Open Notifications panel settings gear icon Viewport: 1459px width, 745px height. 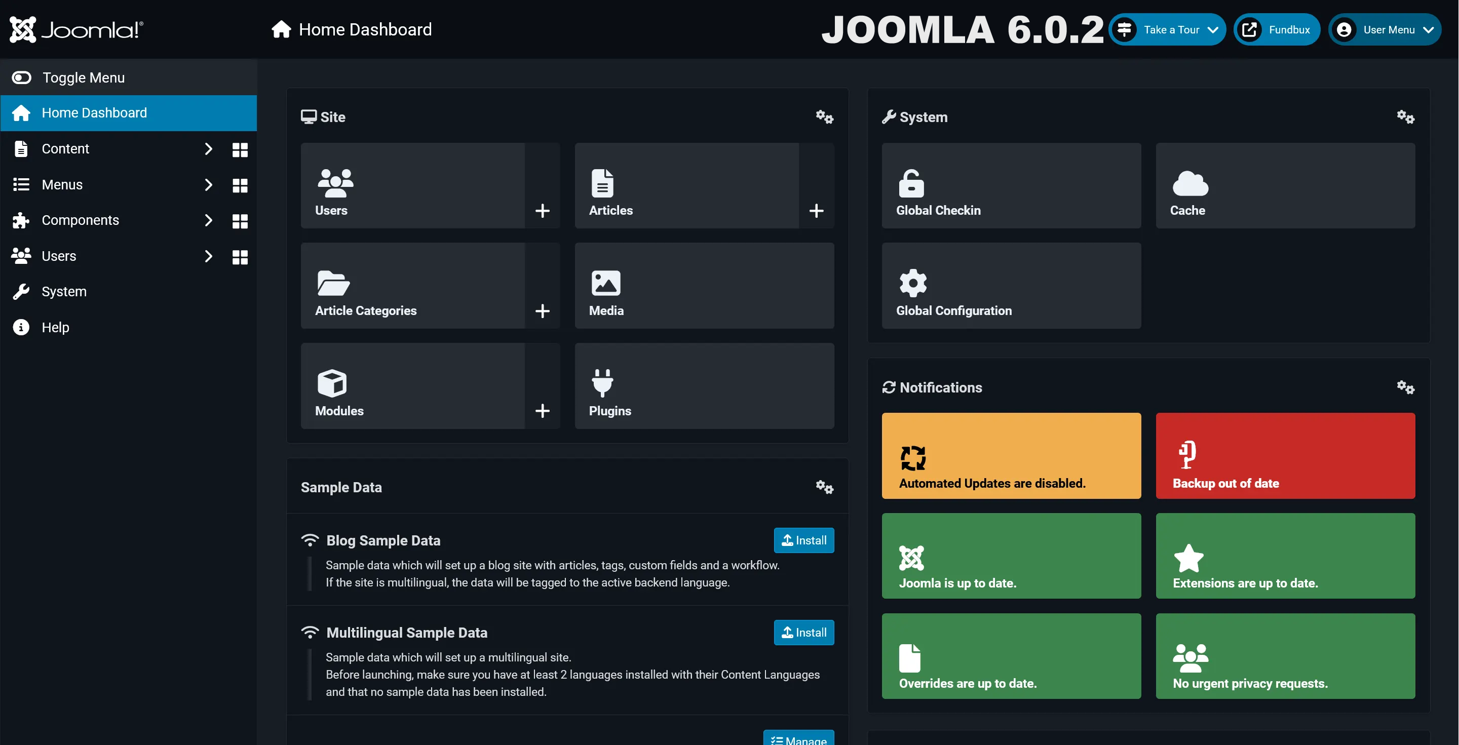(1405, 388)
